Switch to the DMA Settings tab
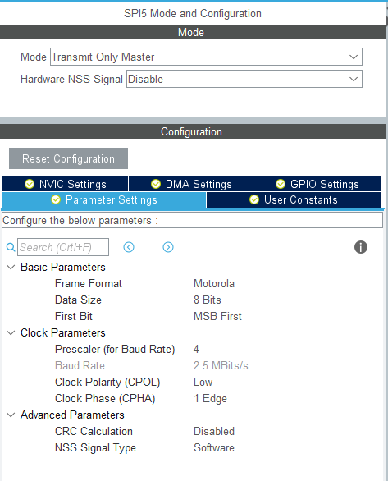The image size is (388, 481). [191, 184]
